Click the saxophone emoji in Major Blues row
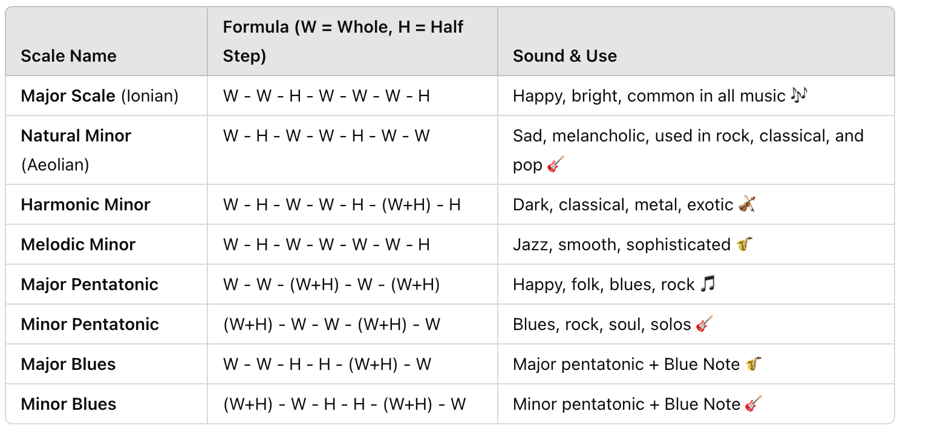The height and width of the screenshot is (434, 929). pos(753,364)
